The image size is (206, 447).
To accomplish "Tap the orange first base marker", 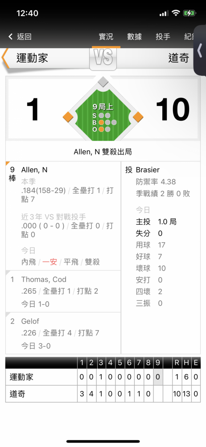I will 138,117.
